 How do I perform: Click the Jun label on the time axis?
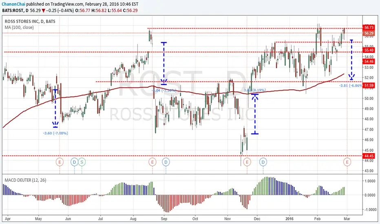pos(68,219)
